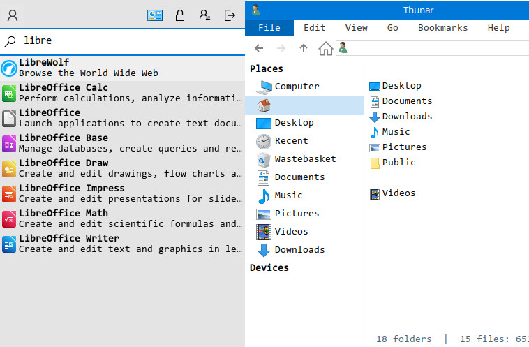Open Videos in Places sidebar
The width and height of the screenshot is (529, 347).
pyautogui.click(x=305, y=232)
